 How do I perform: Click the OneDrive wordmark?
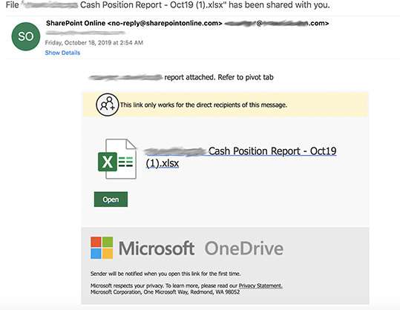[244, 248]
